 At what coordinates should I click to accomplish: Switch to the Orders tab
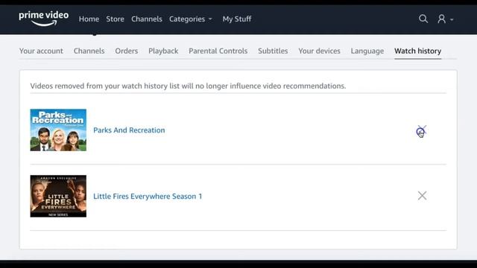(x=126, y=51)
